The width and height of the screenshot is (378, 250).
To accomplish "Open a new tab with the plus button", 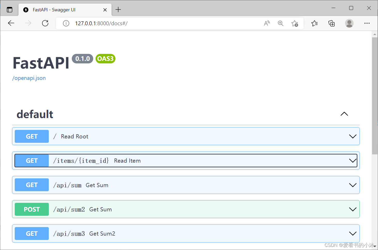I will (118, 10).
